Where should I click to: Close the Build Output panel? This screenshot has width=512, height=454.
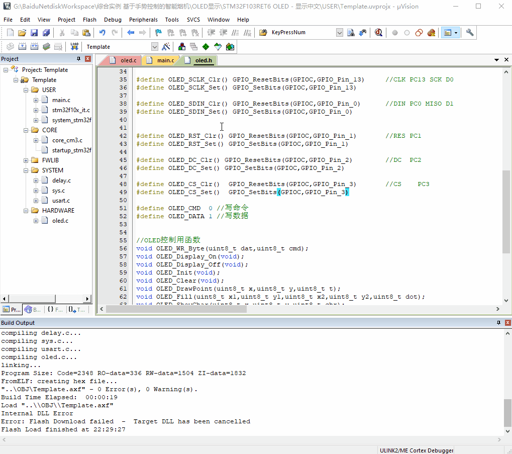pos(508,323)
